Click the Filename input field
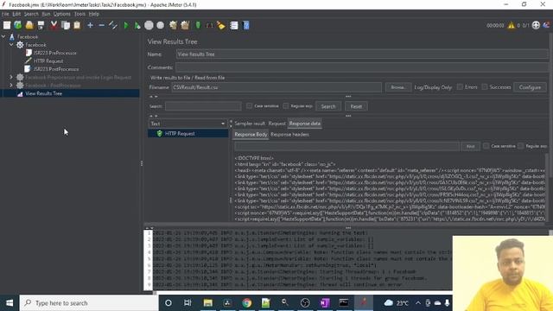Image resolution: width=553 pixels, height=311 pixels. pyautogui.click(x=276, y=87)
